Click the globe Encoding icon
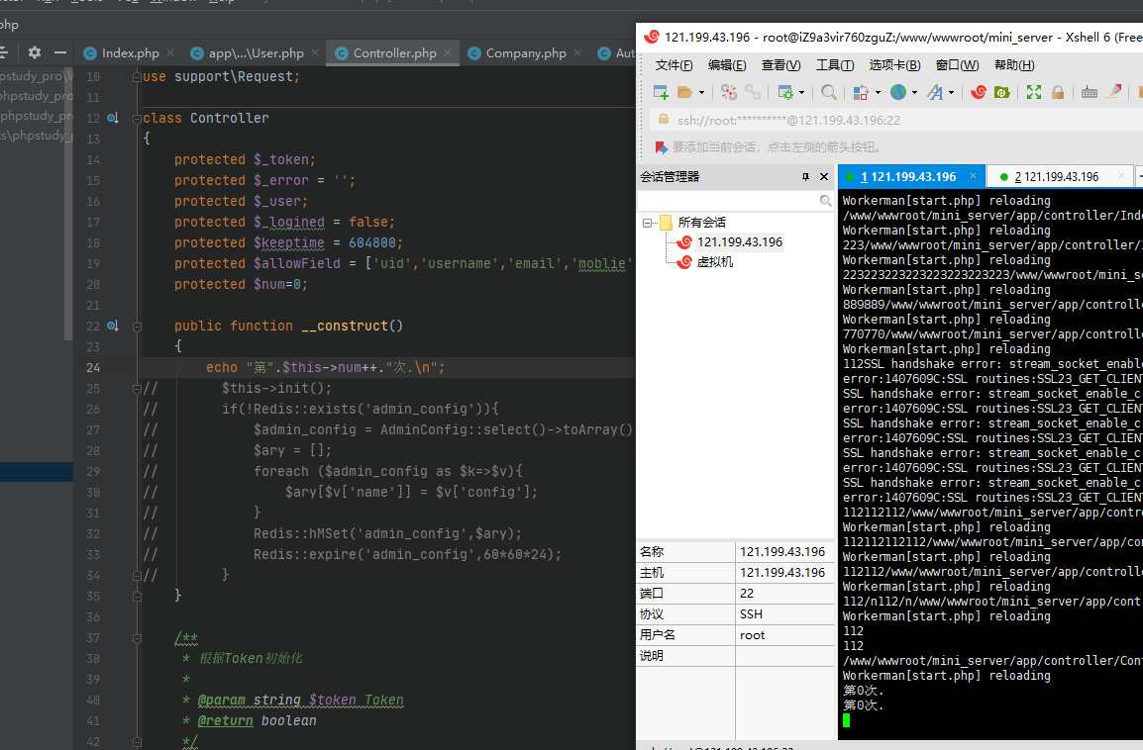Image resolution: width=1143 pixels, height=750 pixels. click(898, 92)
